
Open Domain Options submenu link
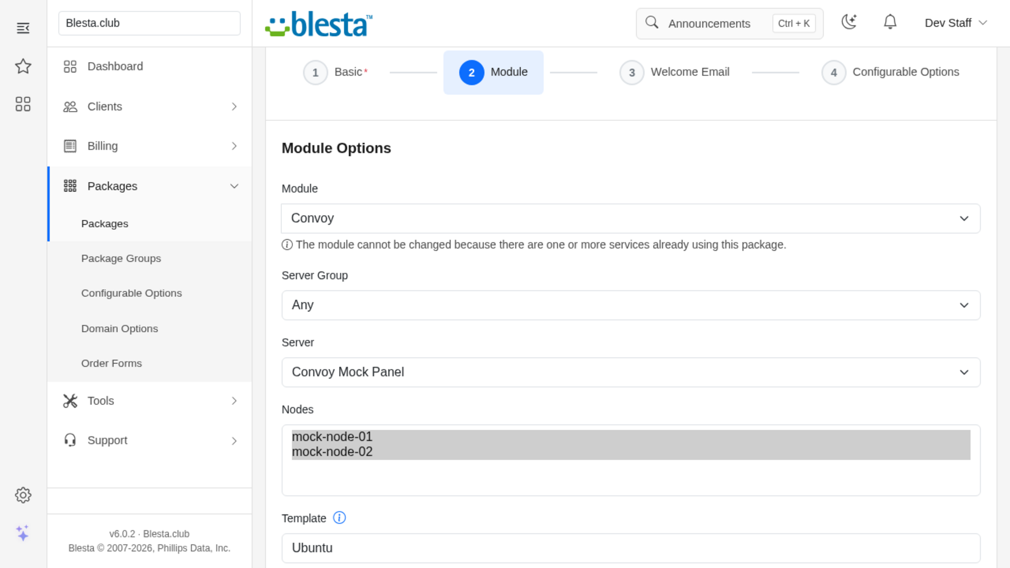[x=119, y=328]
